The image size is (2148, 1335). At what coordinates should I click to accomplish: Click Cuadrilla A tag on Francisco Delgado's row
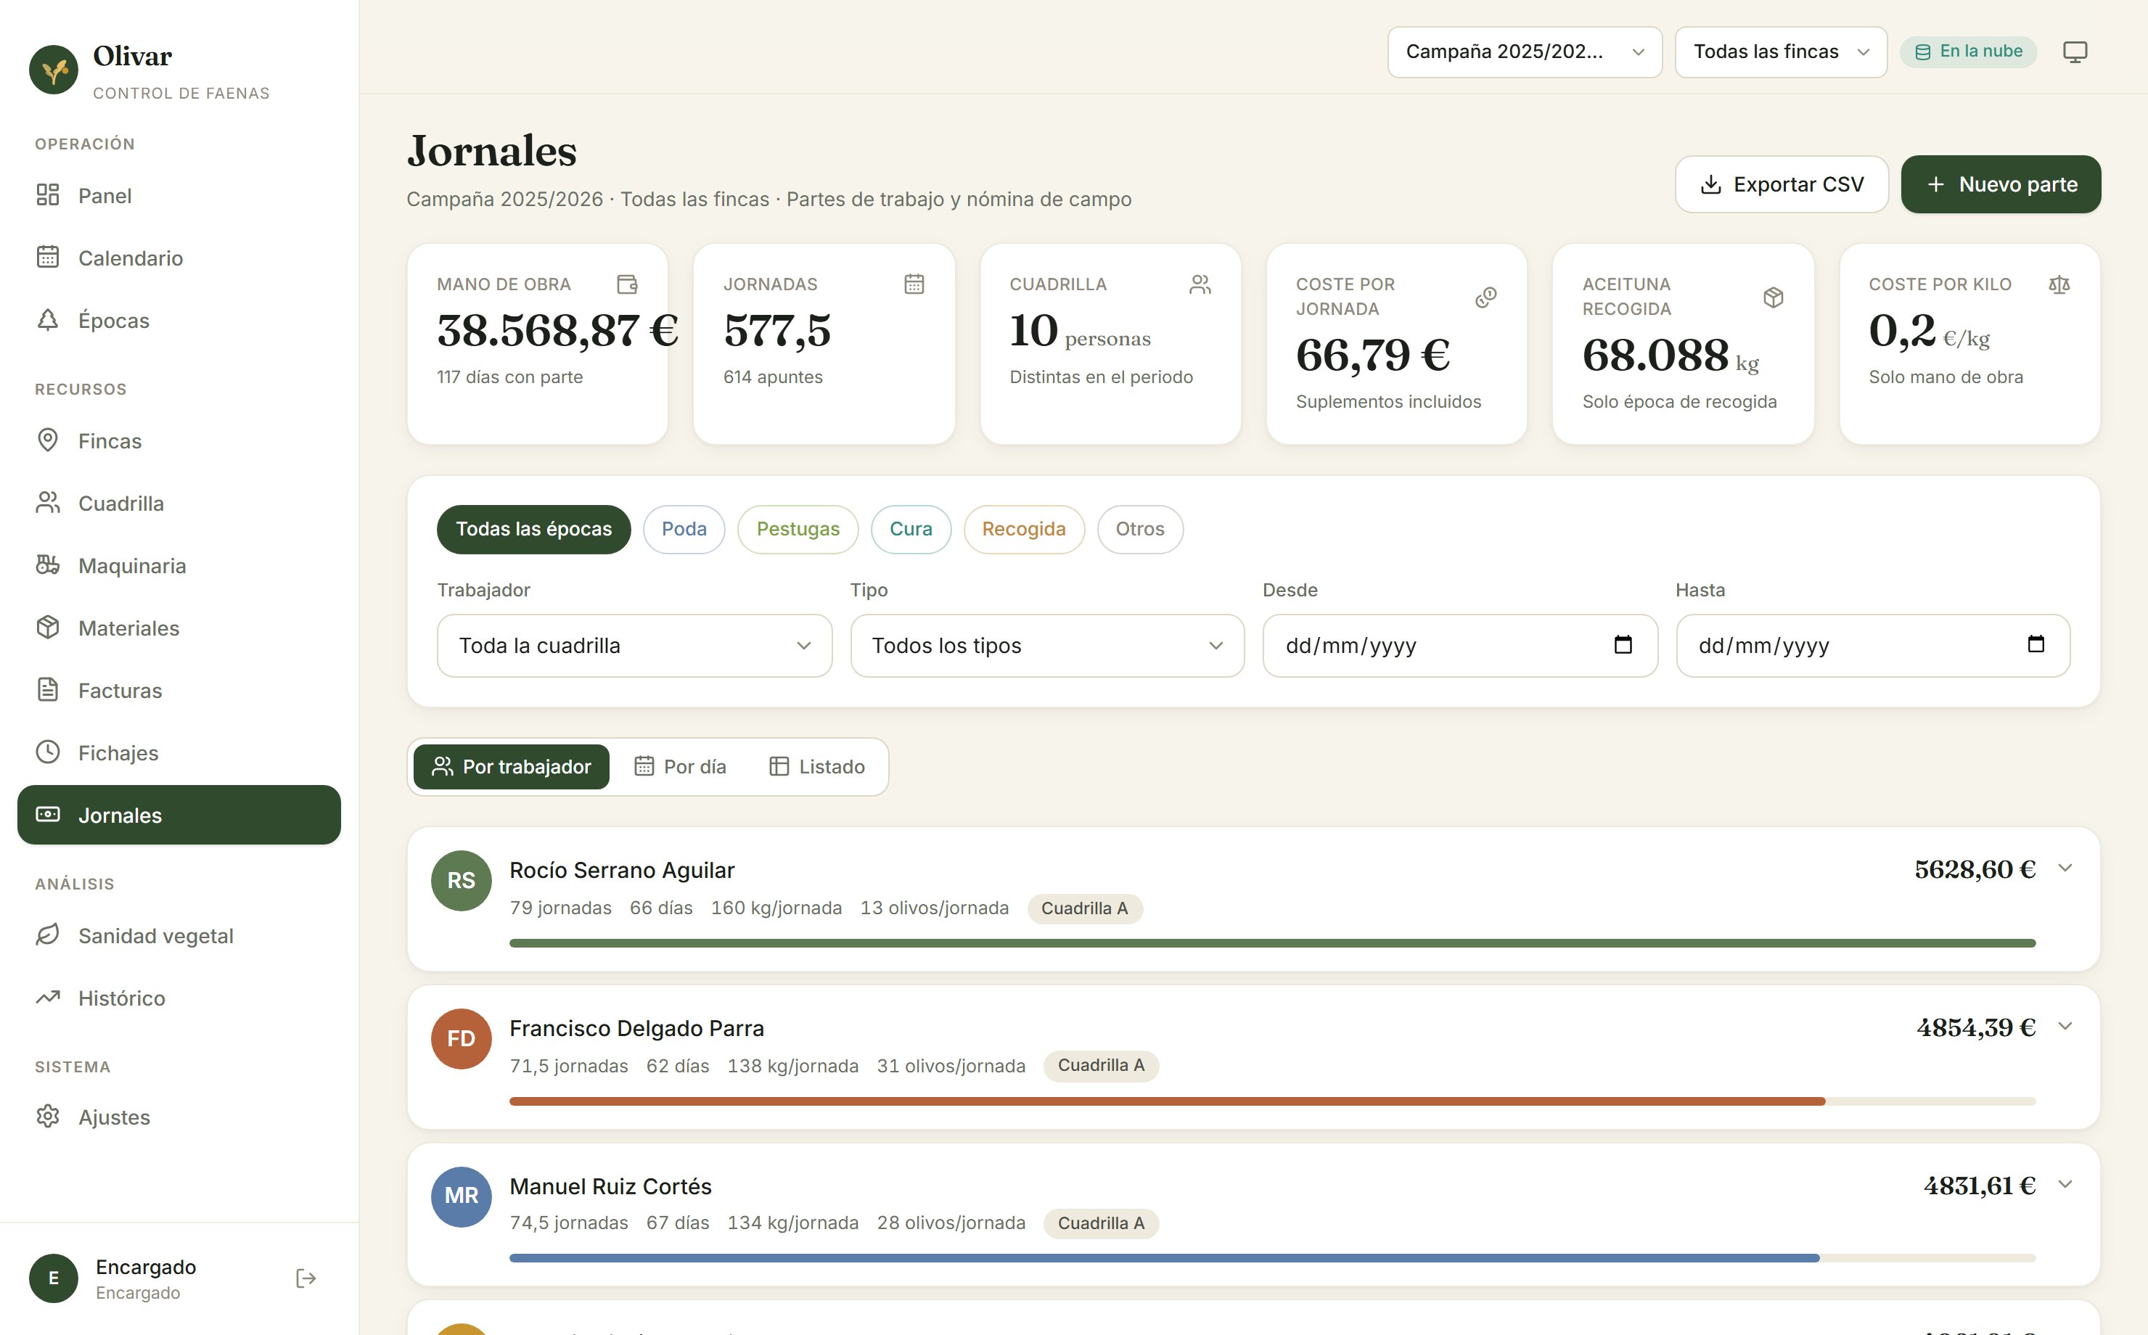(x=1101, y=1066)
